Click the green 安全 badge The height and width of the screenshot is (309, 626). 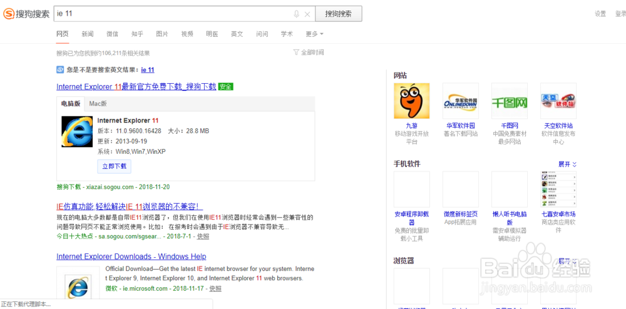pyautogui.click(x=225, y=86)
